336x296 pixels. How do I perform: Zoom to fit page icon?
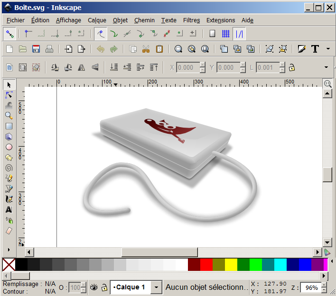205,49
